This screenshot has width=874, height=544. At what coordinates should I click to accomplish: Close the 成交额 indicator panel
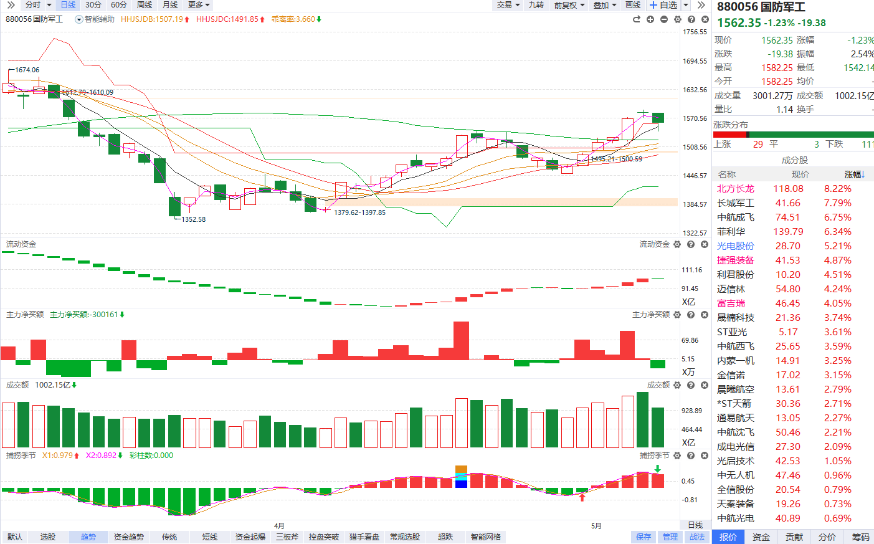(705, 385)
